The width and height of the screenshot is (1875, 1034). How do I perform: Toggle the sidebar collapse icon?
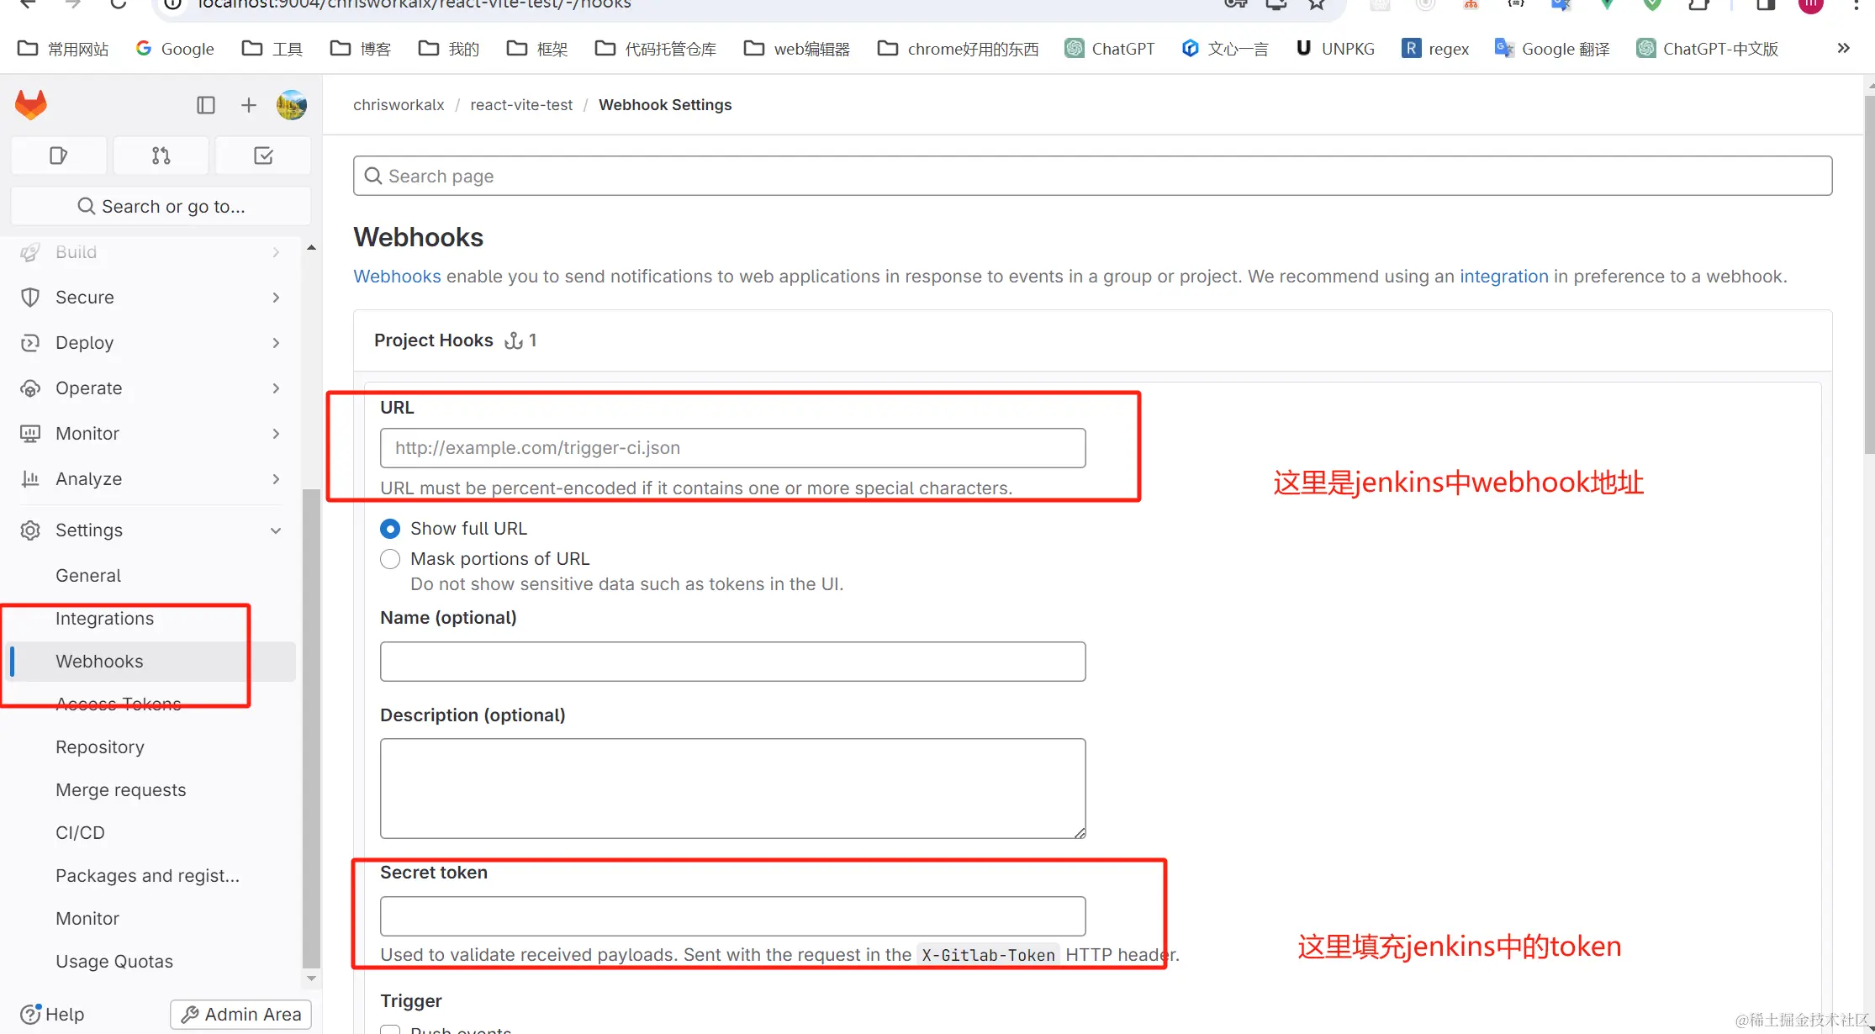coord(206,105)
